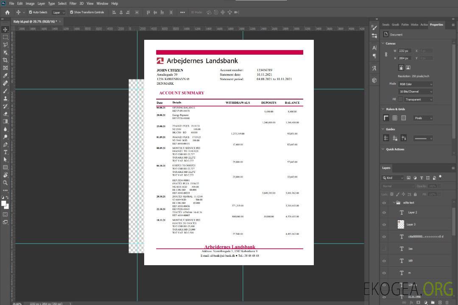
Task: Collapse the 'edte text' group arrow
Action: point(394,202)
